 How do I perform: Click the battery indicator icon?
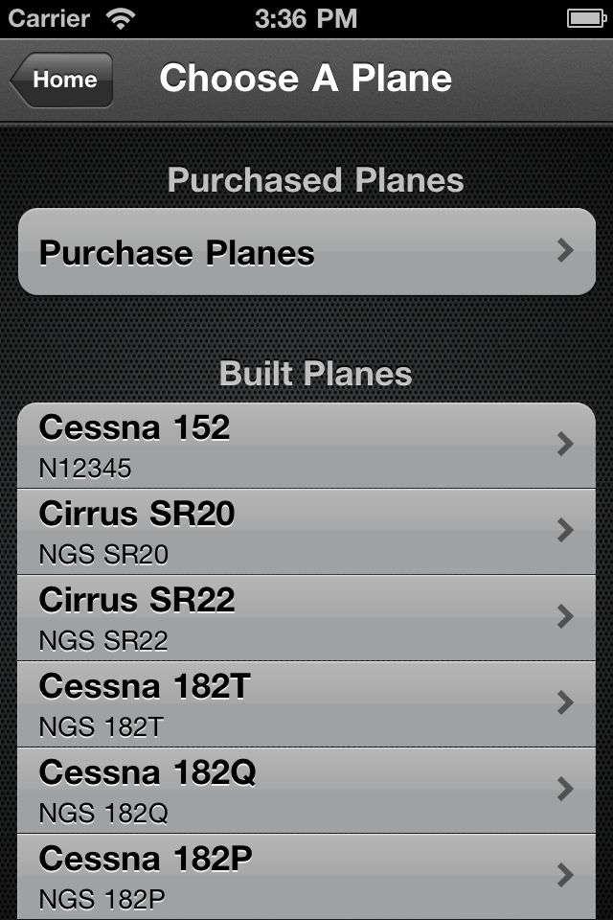click(586, 19)
